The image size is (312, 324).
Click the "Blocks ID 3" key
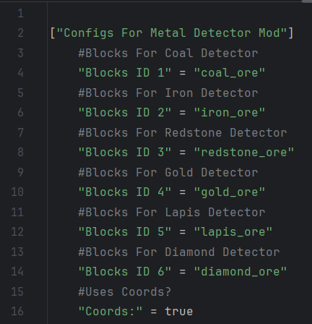pyautogui.click(x=125, y=152)
